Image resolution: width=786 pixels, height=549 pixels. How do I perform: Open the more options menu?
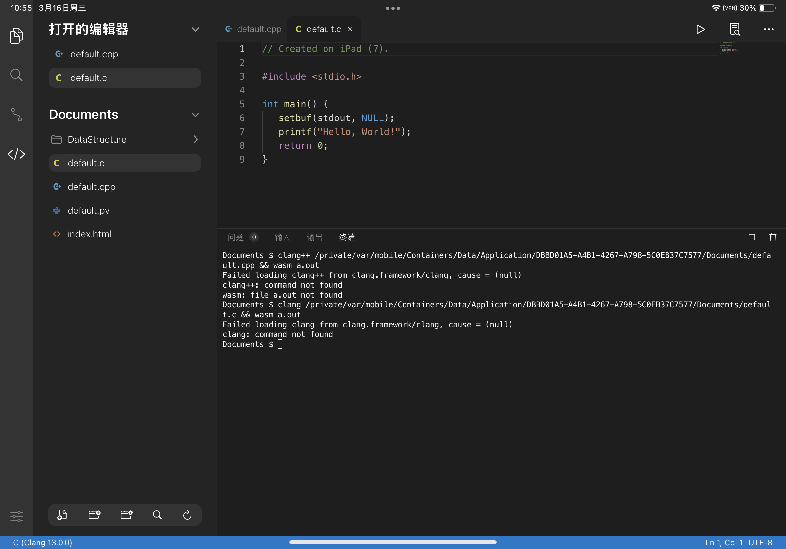pos(768,29)
